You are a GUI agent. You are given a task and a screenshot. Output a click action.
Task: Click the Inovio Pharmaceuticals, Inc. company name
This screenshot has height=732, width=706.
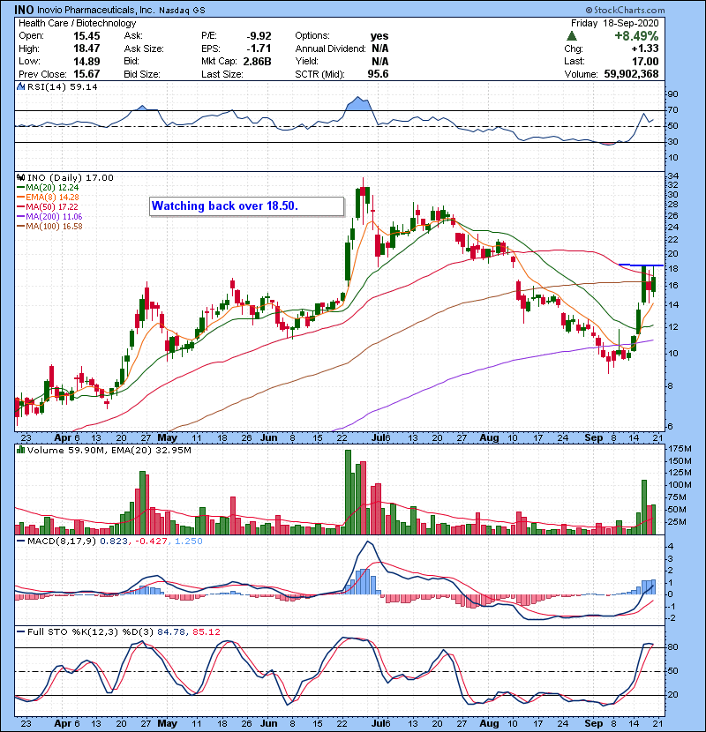[96, 11]
